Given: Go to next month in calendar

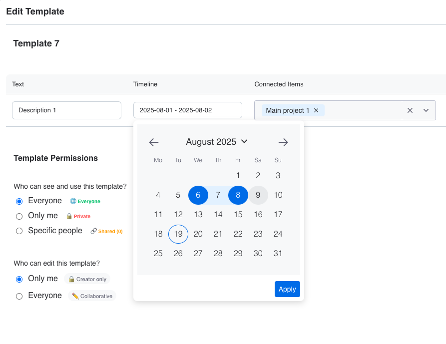Looking at the screenshot, I should pyautogui.click(x=283, y=142).
